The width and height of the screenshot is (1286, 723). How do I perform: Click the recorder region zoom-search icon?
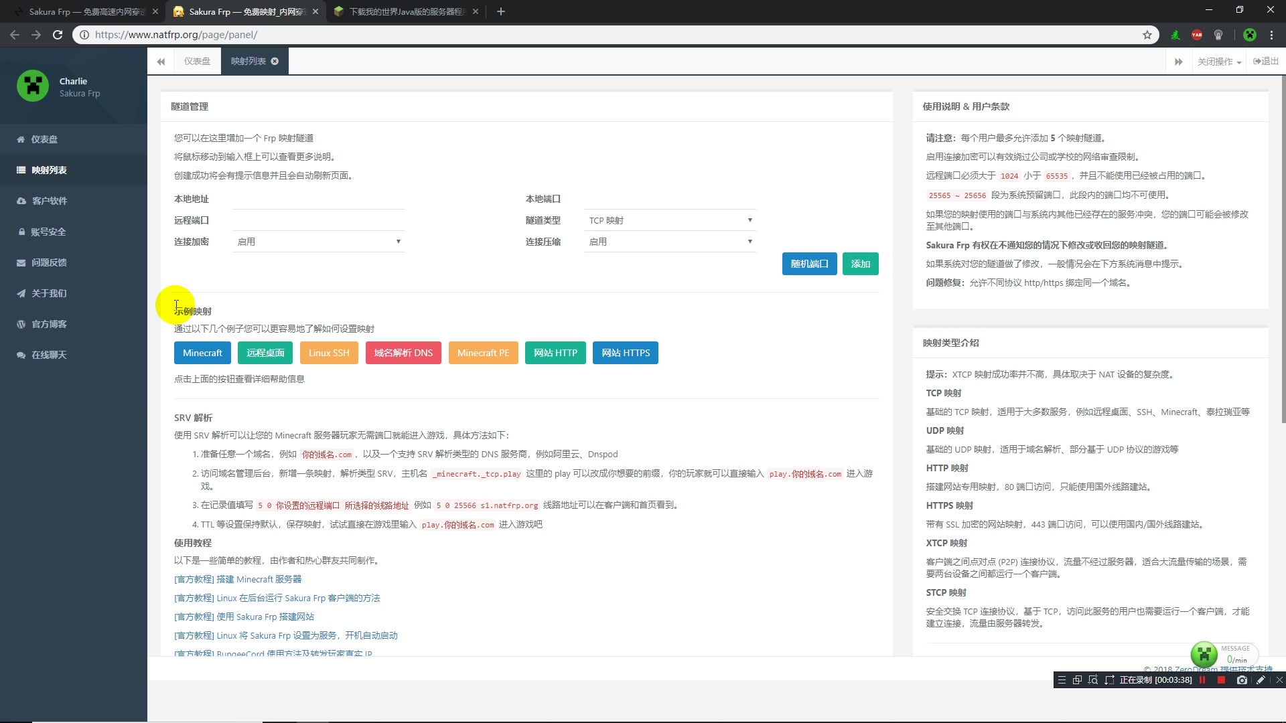[x=1093, y=680]
